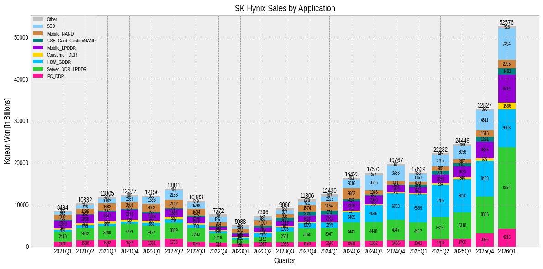Click the green 19511 segment in 2026Q1 bar
This screenshot has height=269, width=543.
[506, 188]
